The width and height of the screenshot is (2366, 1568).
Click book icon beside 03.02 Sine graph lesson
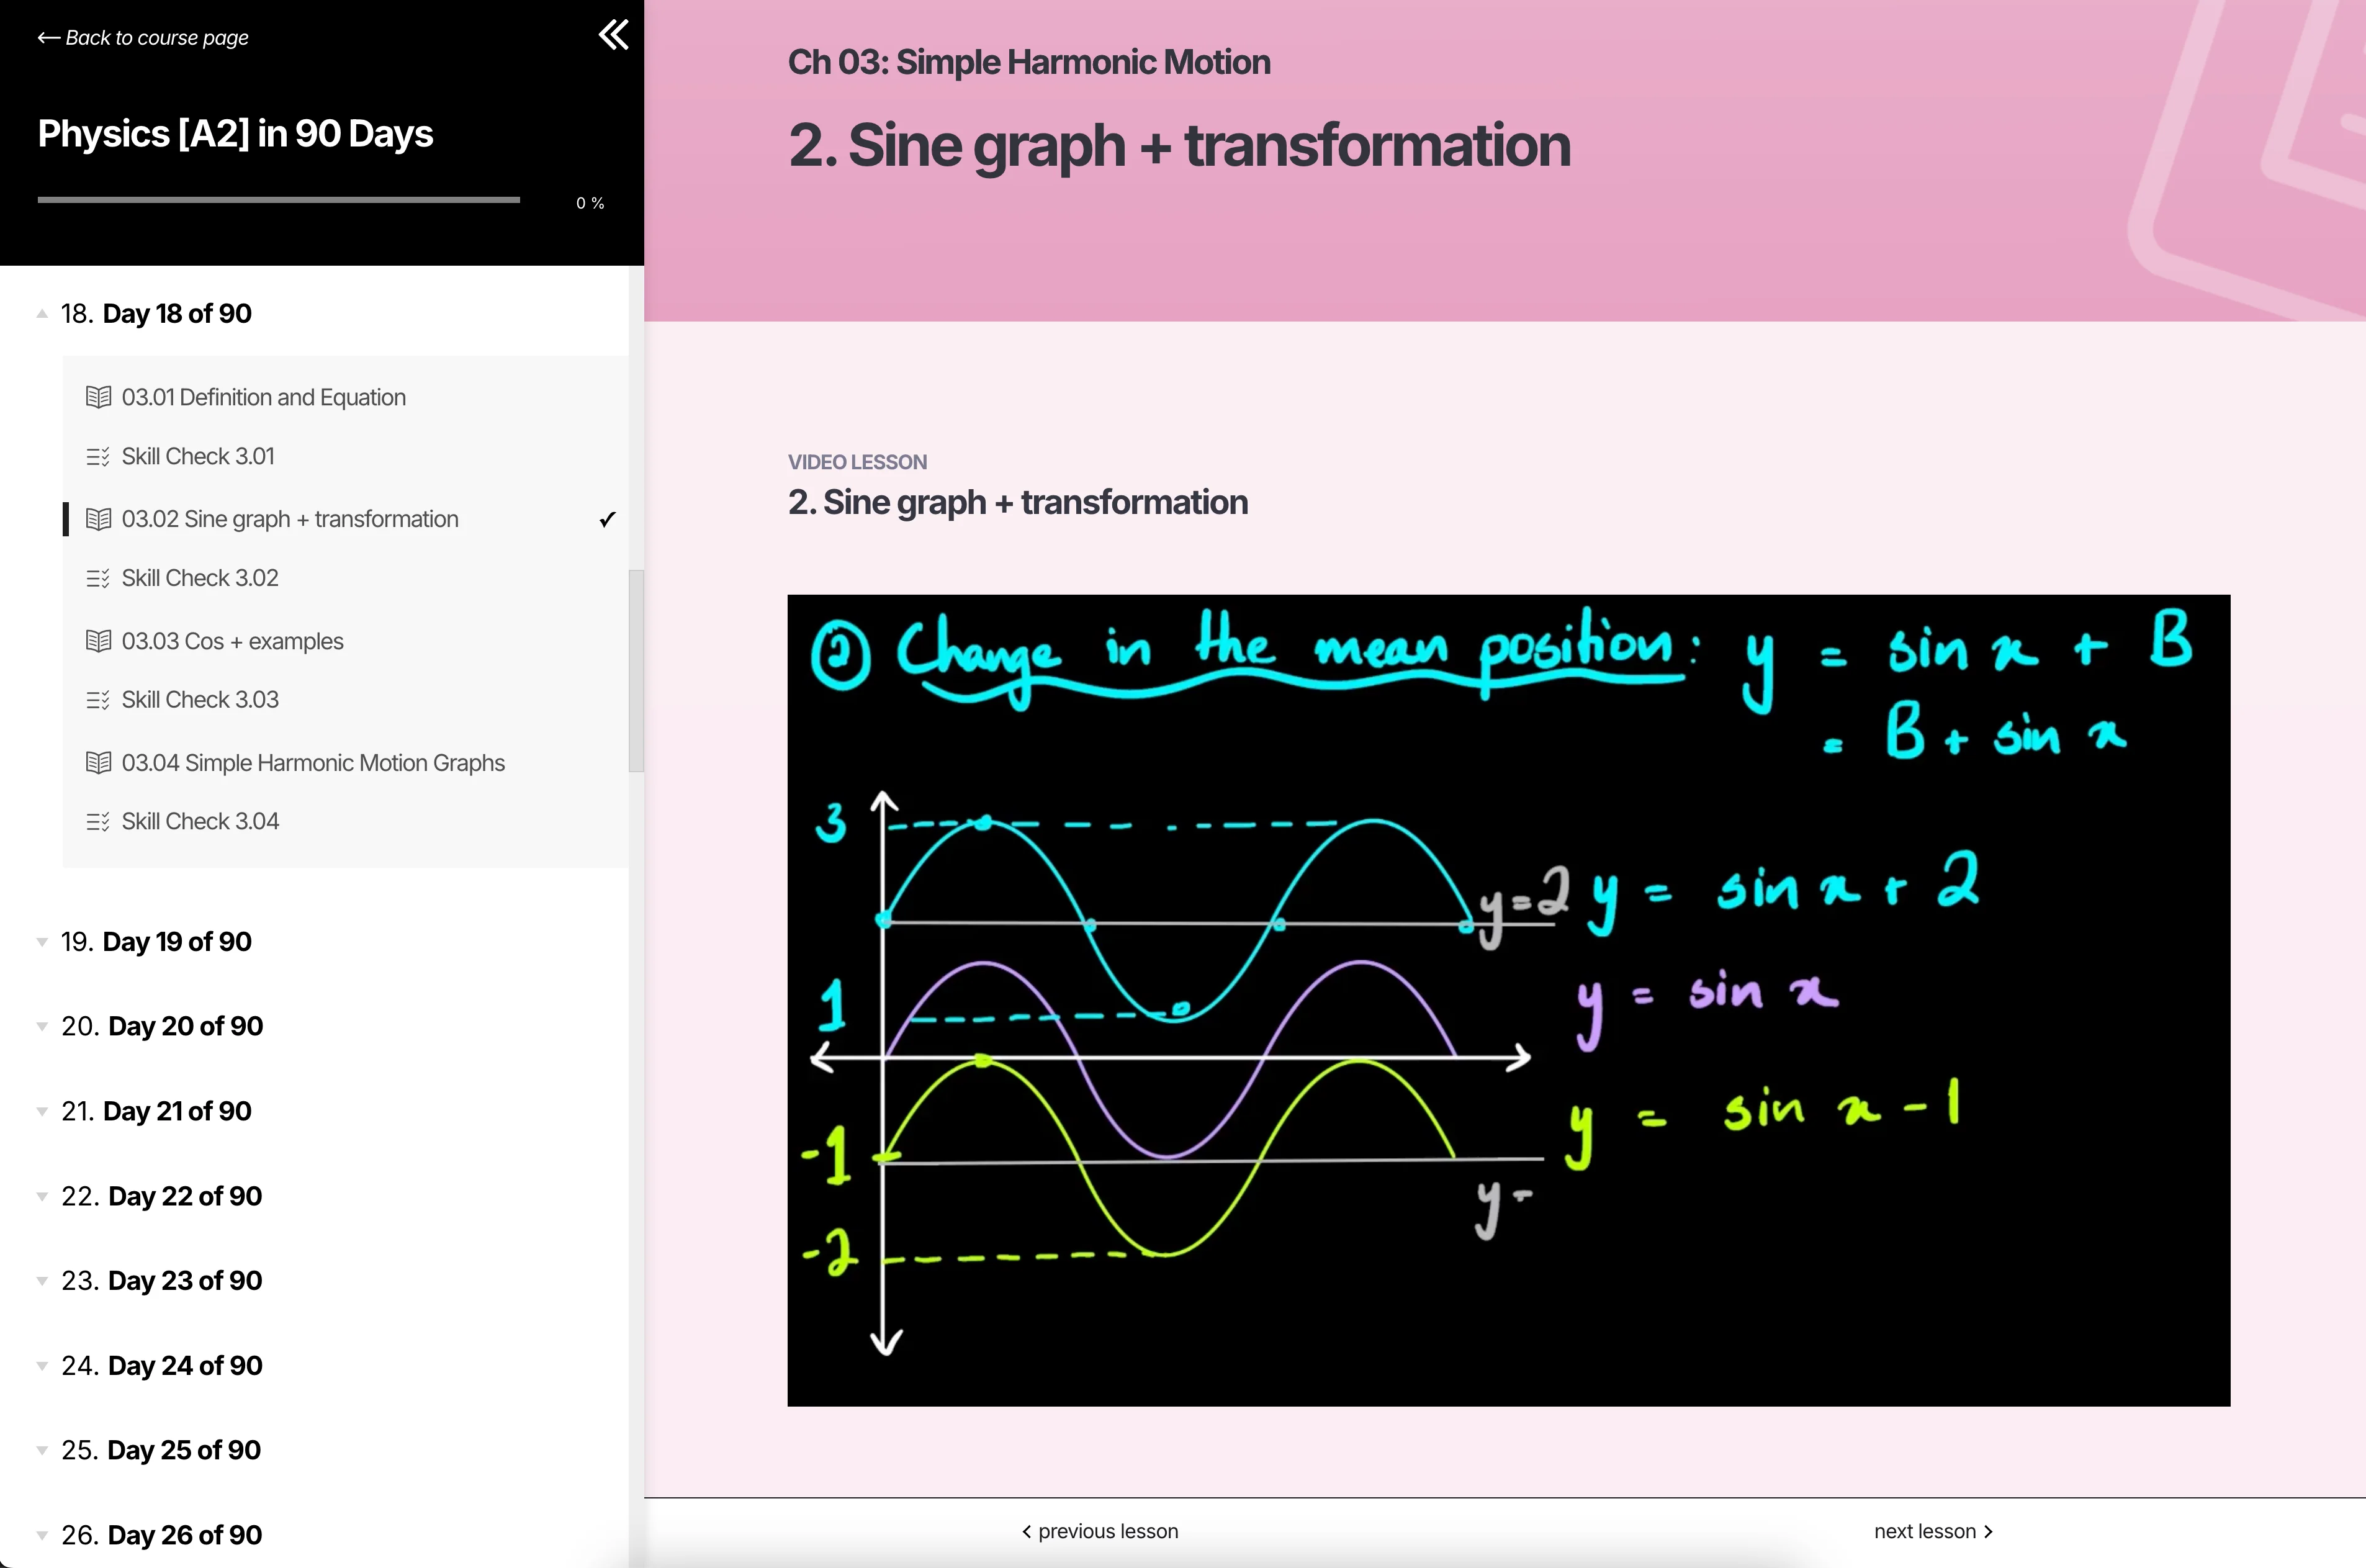pyautogui.click(x=98, y=519)
